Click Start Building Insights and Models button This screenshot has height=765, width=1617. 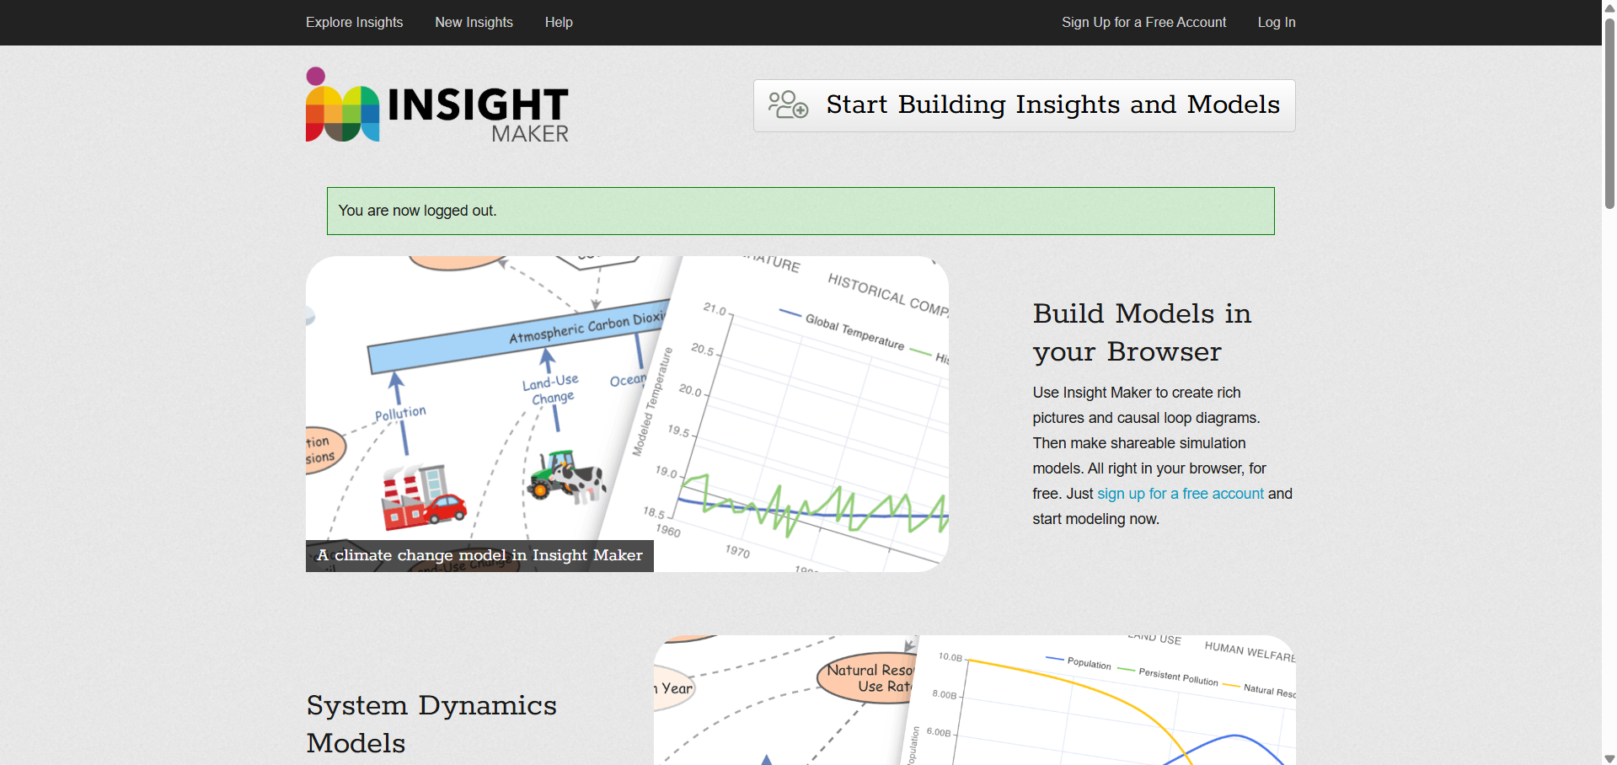coord(1024,105)
